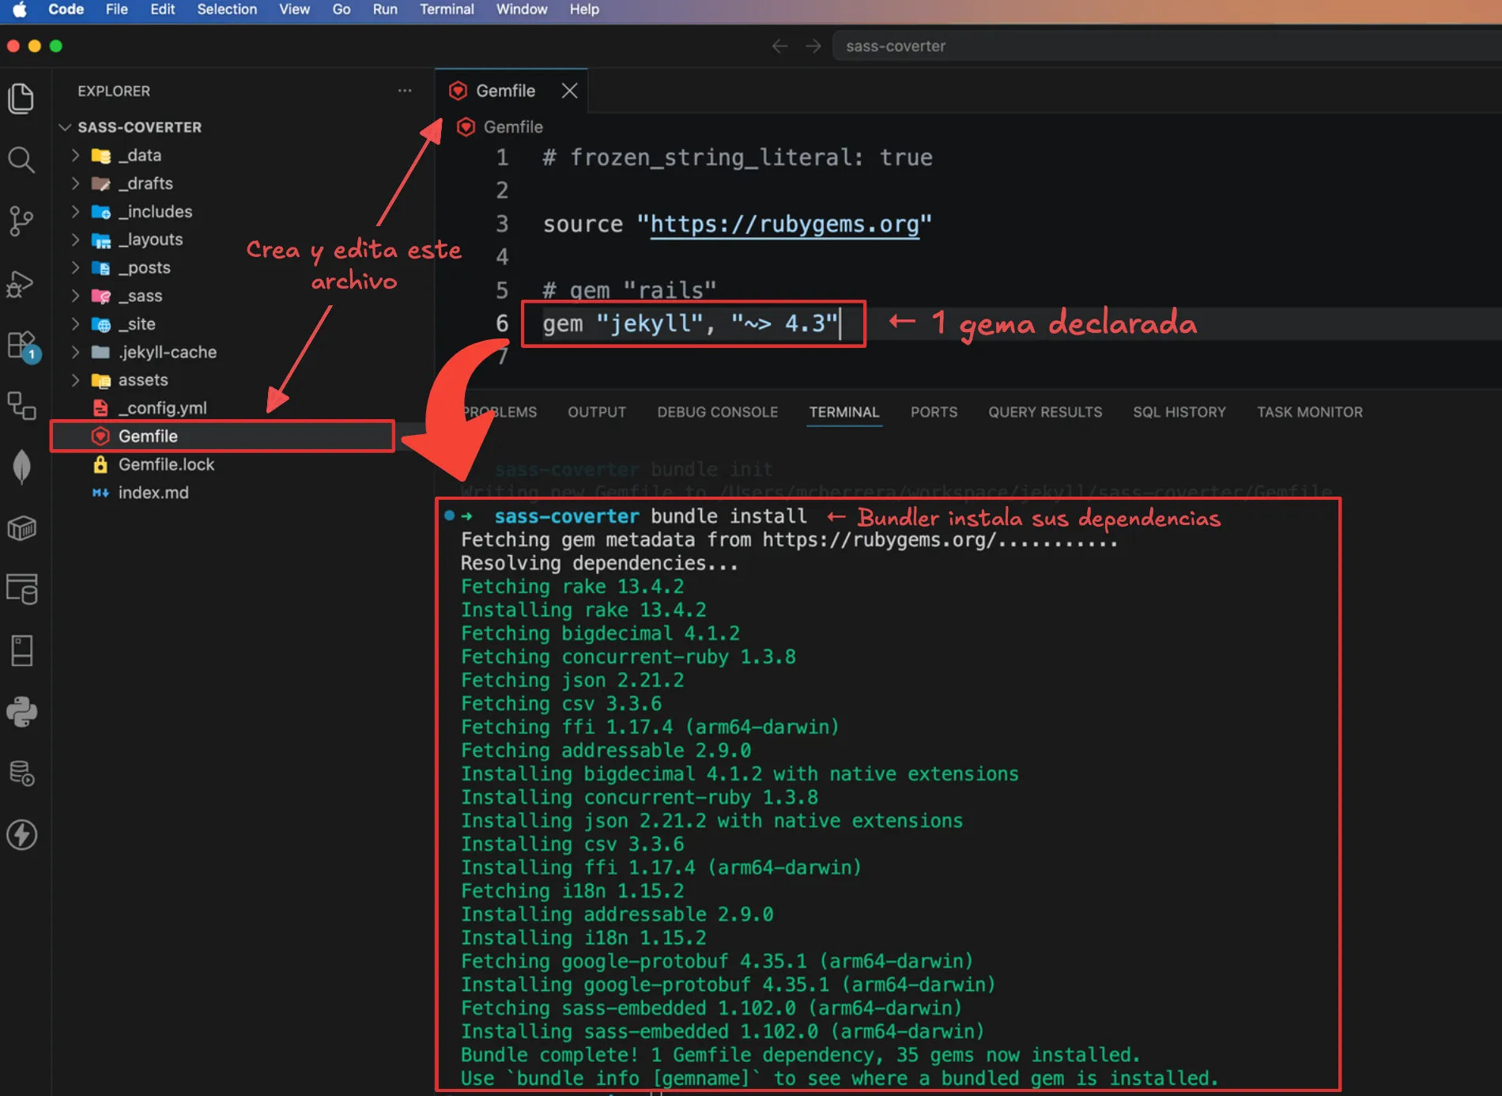Expand the _includes folder
Image resolution: width=1502 pixels, height=1096 pixels.
click(x=75, y=211)
